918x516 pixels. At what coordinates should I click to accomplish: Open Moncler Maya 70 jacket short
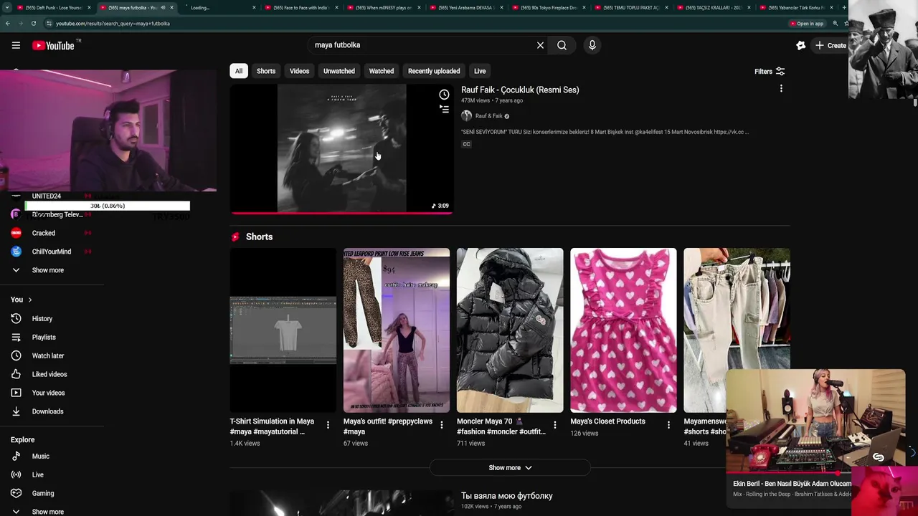[510, 330]
